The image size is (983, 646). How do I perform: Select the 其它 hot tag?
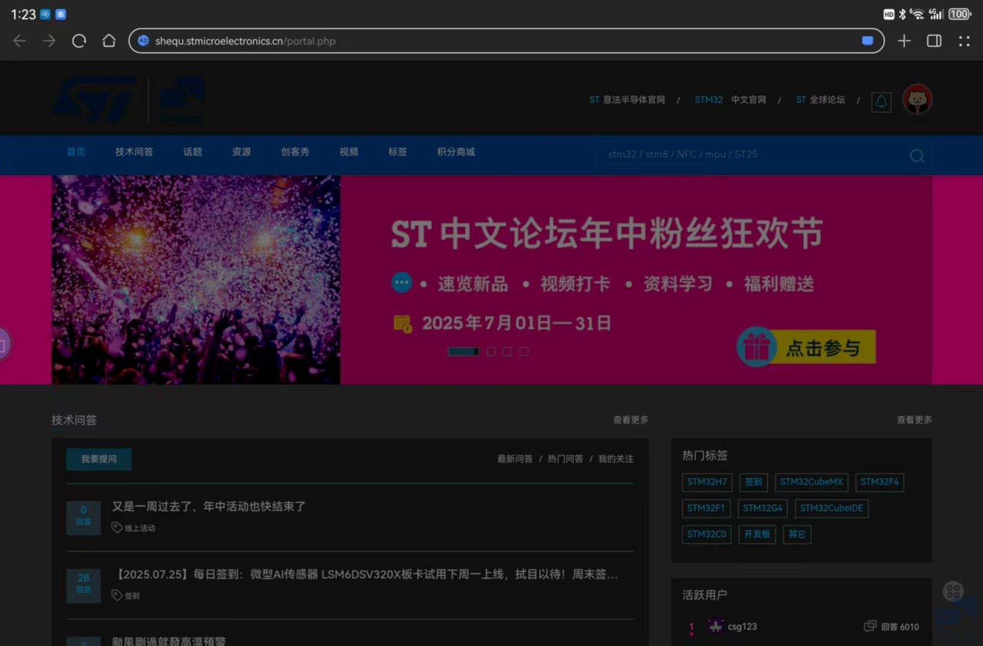click(x=797, y=534)
